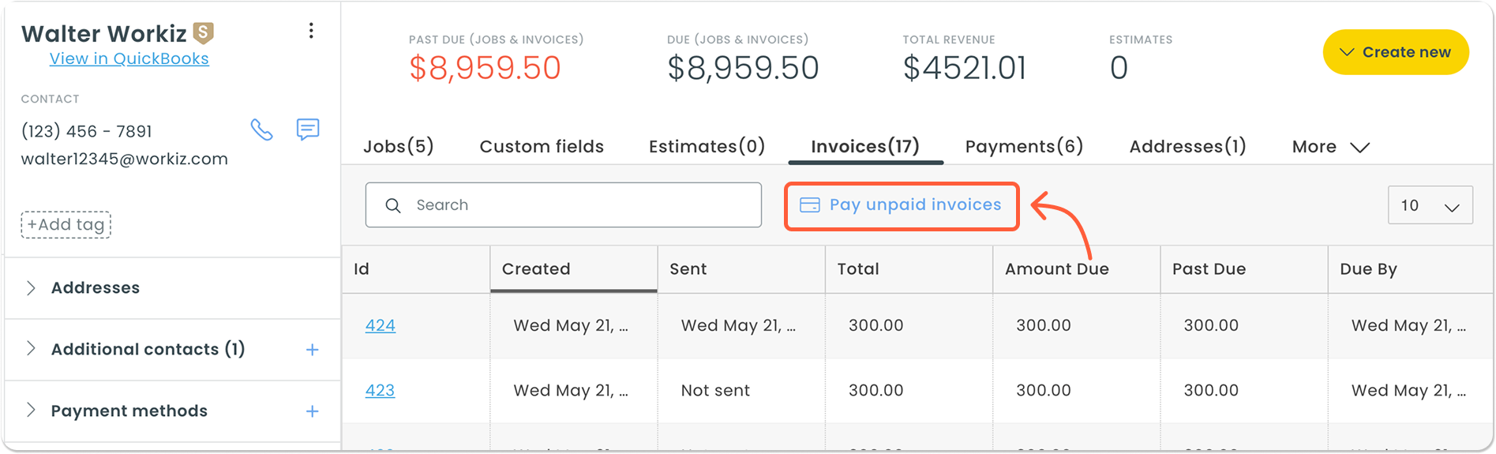Open invoice 424
Screen dimensions: 1496x454
380,325
